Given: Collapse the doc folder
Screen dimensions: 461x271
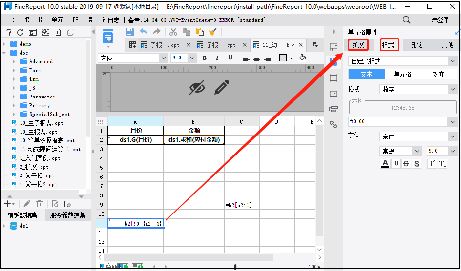Looking at the screenshot, I should (4, 53).
